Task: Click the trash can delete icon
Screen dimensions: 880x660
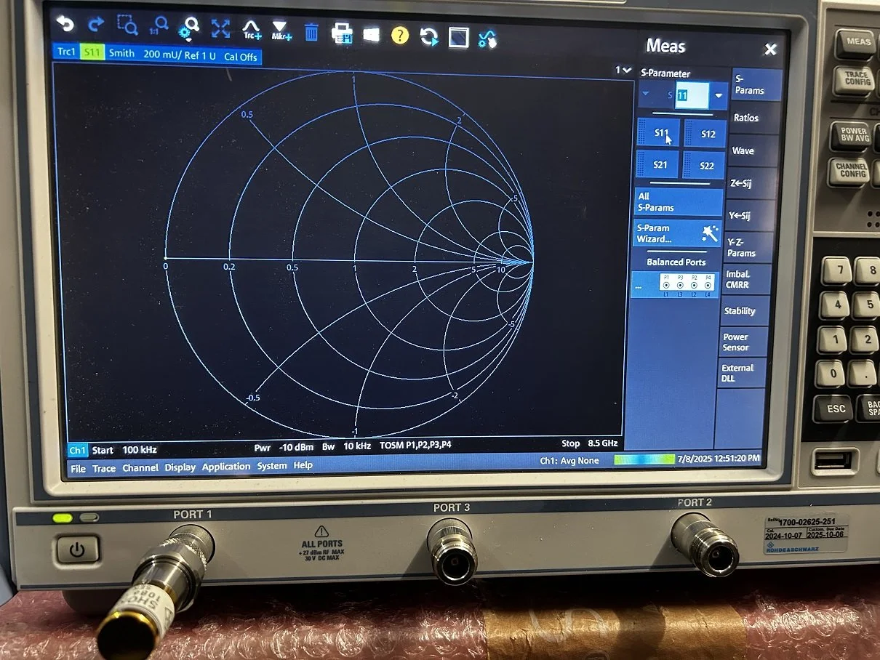Action: (311, 32)
